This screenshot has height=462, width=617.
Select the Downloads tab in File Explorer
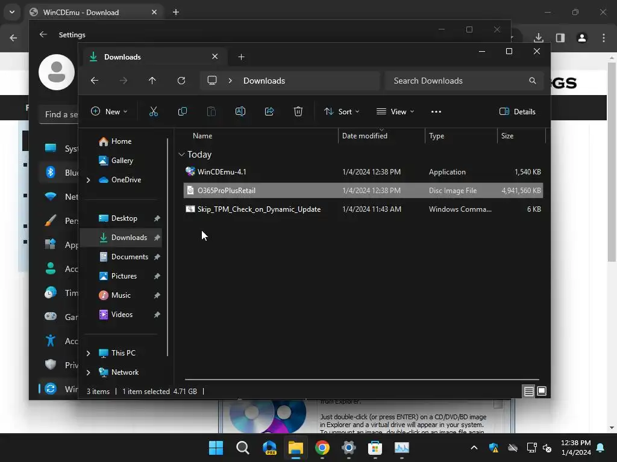click(155, 57)
